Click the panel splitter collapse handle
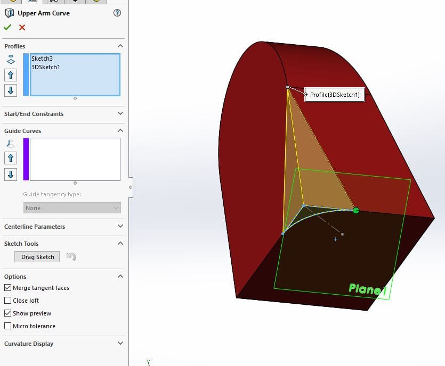 131,187
